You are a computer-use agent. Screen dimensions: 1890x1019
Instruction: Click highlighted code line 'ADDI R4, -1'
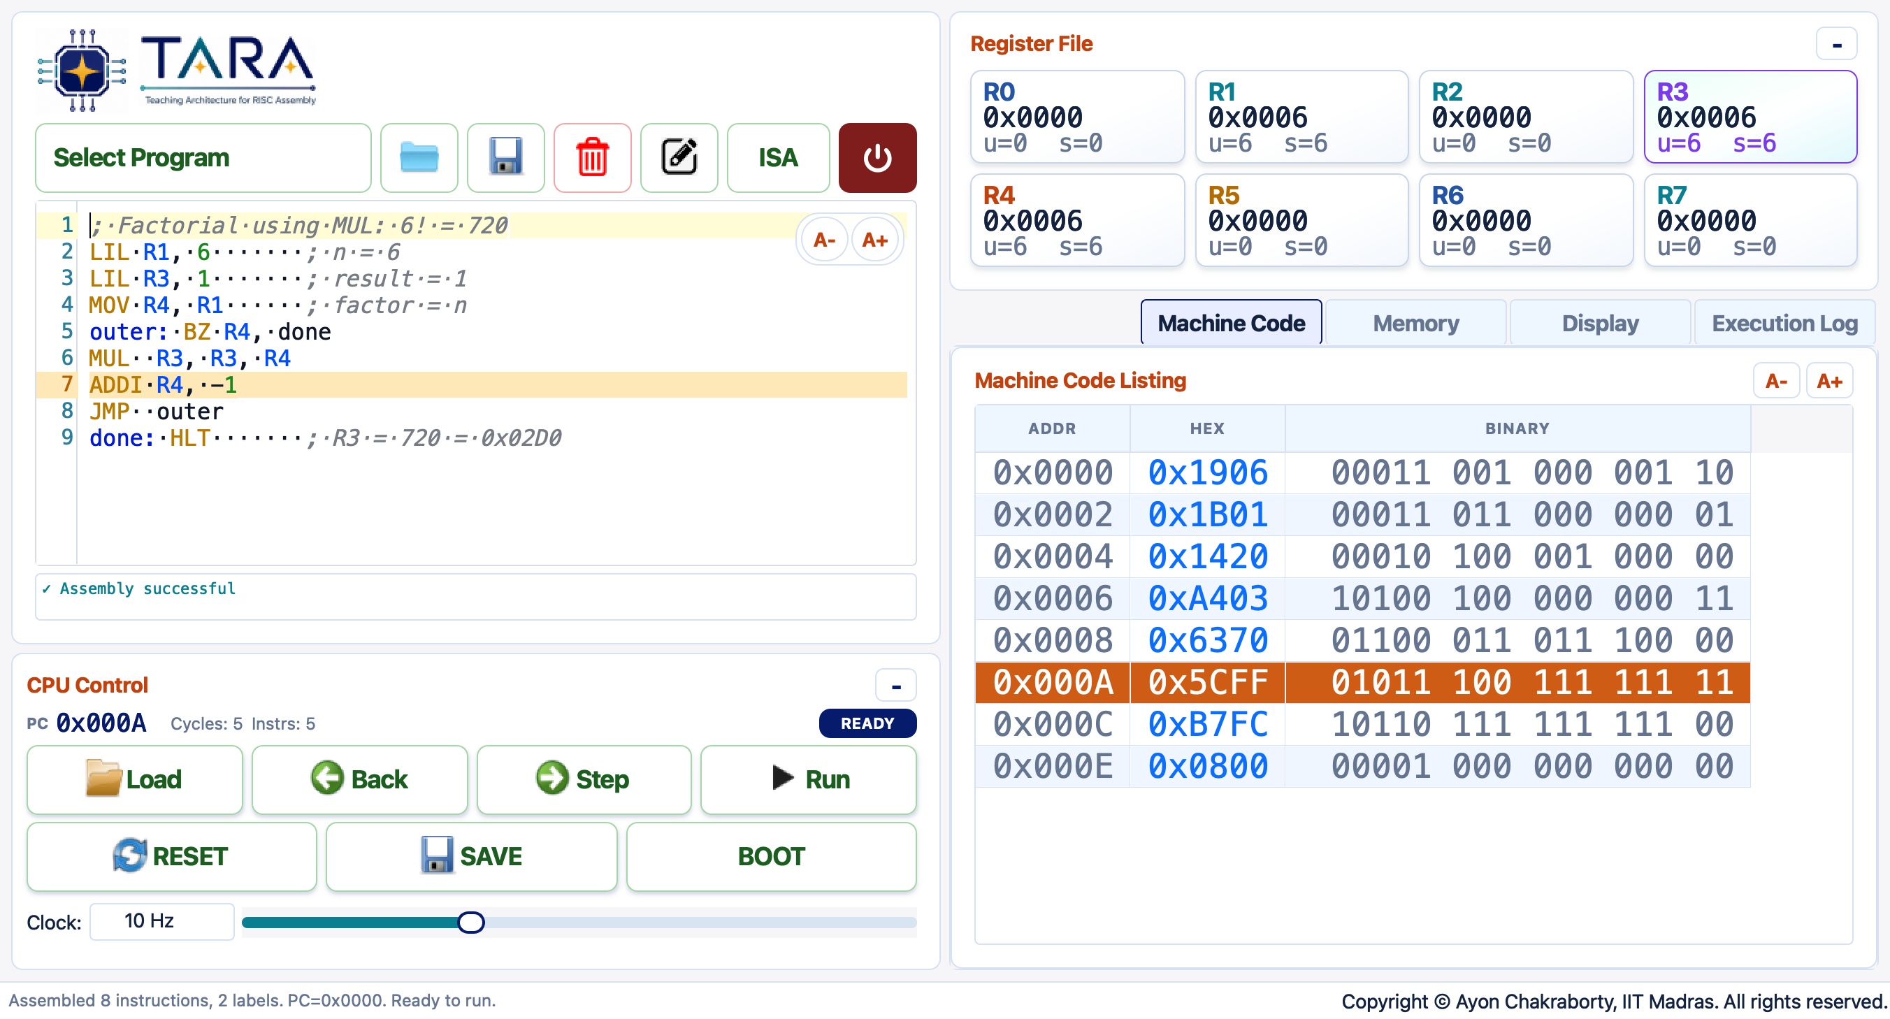click(x=163, y=385)
